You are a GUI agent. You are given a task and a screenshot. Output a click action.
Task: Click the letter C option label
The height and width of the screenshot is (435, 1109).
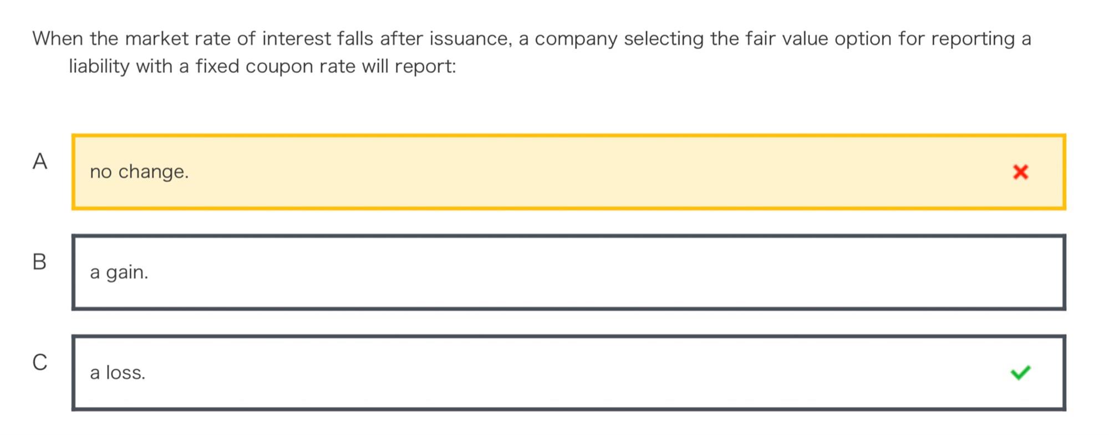coord(39,362)
